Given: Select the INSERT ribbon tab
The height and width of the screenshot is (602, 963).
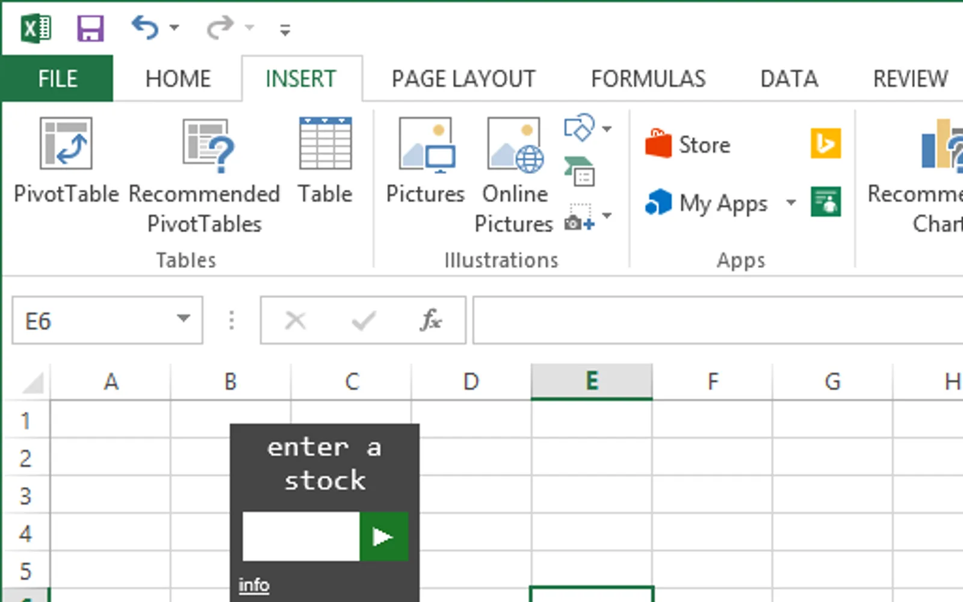Looking at the screenshot, I should point(301,78).
